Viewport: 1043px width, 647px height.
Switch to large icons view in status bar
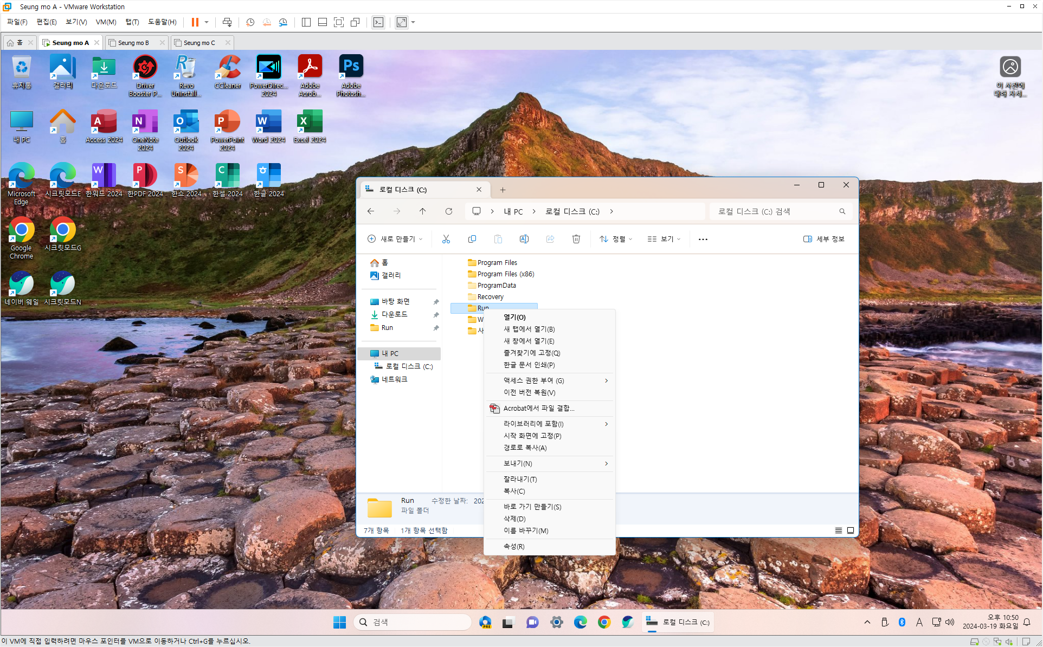click(851, 530)
